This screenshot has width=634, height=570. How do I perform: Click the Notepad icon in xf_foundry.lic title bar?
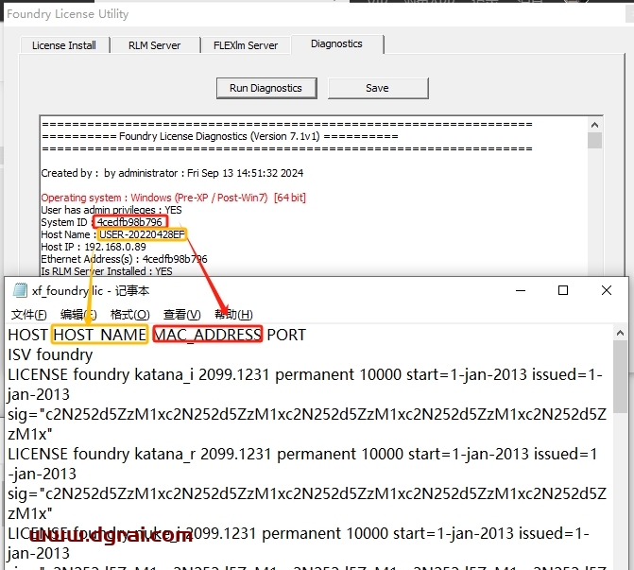20,291
